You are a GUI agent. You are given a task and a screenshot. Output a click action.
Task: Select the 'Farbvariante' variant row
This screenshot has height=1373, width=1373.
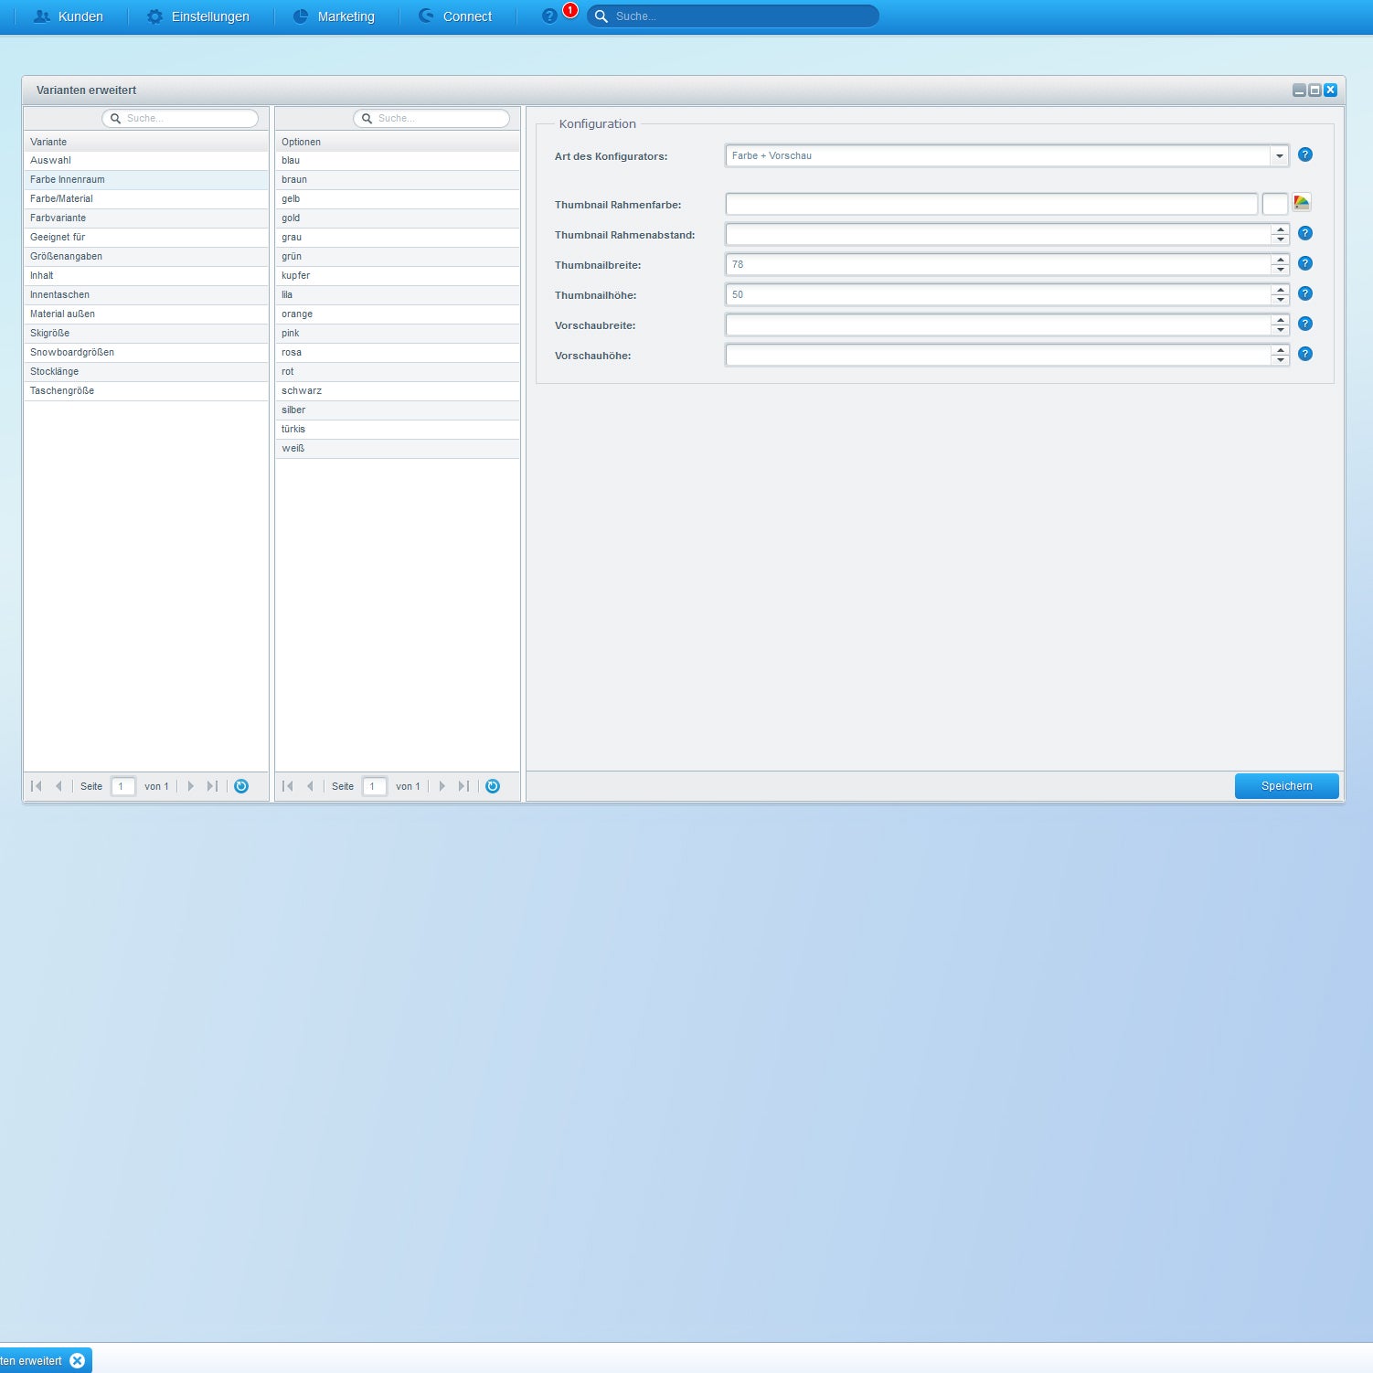146,218
